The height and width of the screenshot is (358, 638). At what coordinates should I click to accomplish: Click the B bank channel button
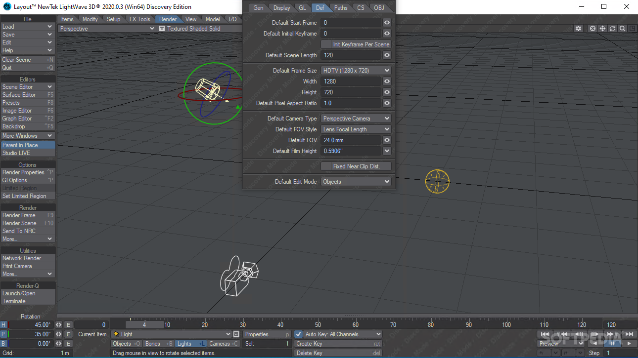pos(4,344)
